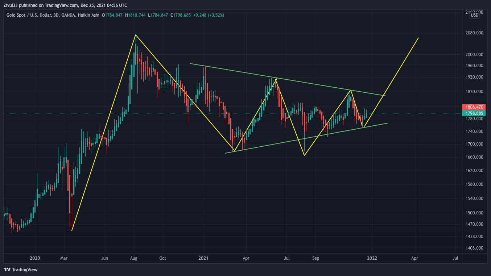Image resolution: width=491 pixels, height=276 pixels.
Task: Click the TradingView.com text in header
Action: (61, 5)
